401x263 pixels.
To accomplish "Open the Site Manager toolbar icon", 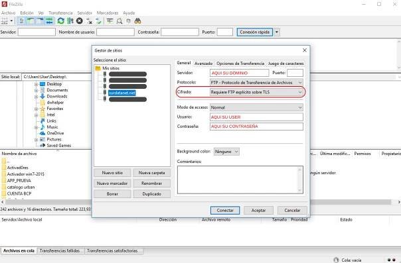I will 5,21.
